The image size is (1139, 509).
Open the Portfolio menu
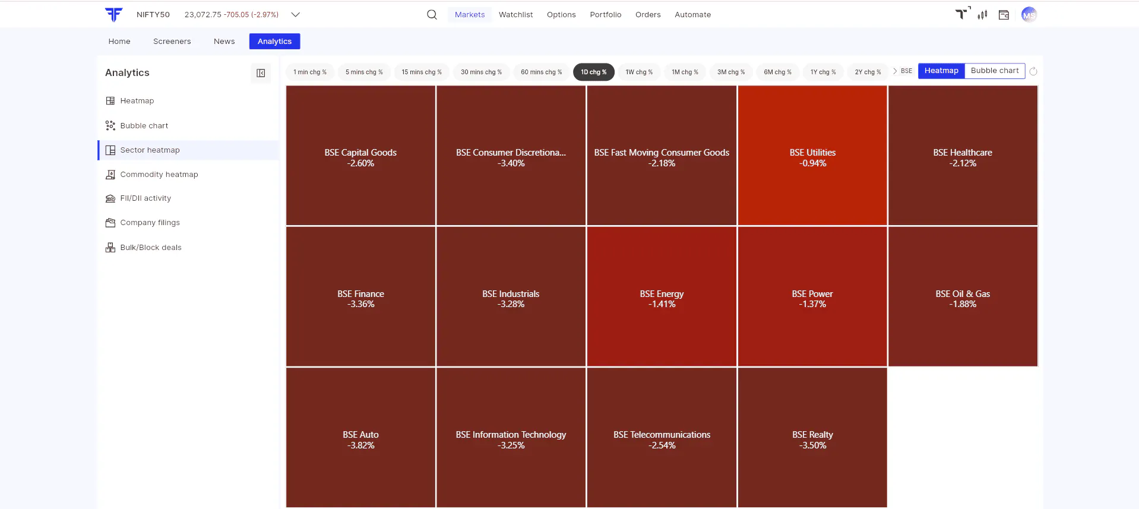coord(606,15)
